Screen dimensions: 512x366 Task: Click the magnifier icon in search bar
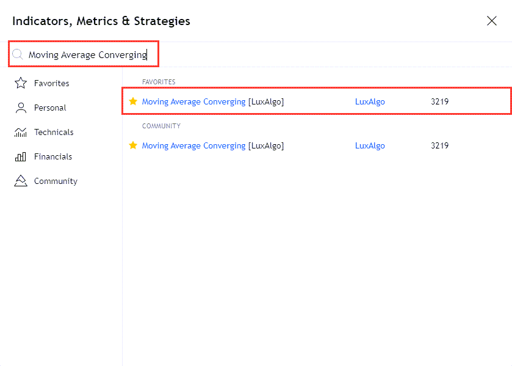pos(18,54)
